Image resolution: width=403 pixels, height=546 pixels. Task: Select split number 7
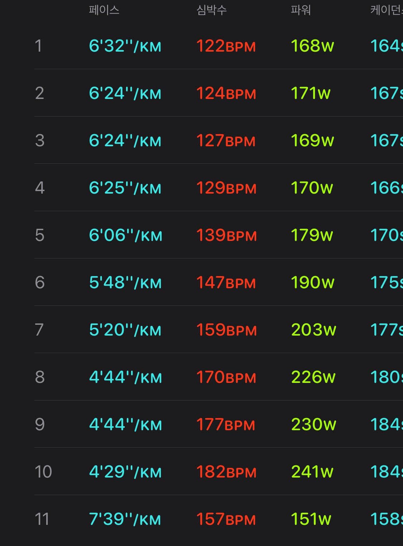point(39,330)
